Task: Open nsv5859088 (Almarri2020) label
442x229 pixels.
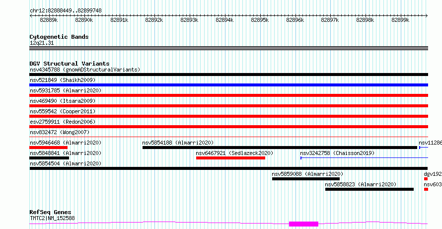Action: (x=308, y=174)
